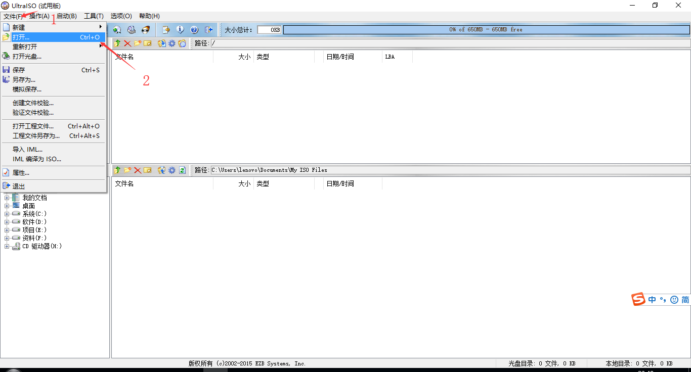The height and width of the screenshot is (372, 691).
Task: Choose 打开光盘... from the menu
Action: 53,56
